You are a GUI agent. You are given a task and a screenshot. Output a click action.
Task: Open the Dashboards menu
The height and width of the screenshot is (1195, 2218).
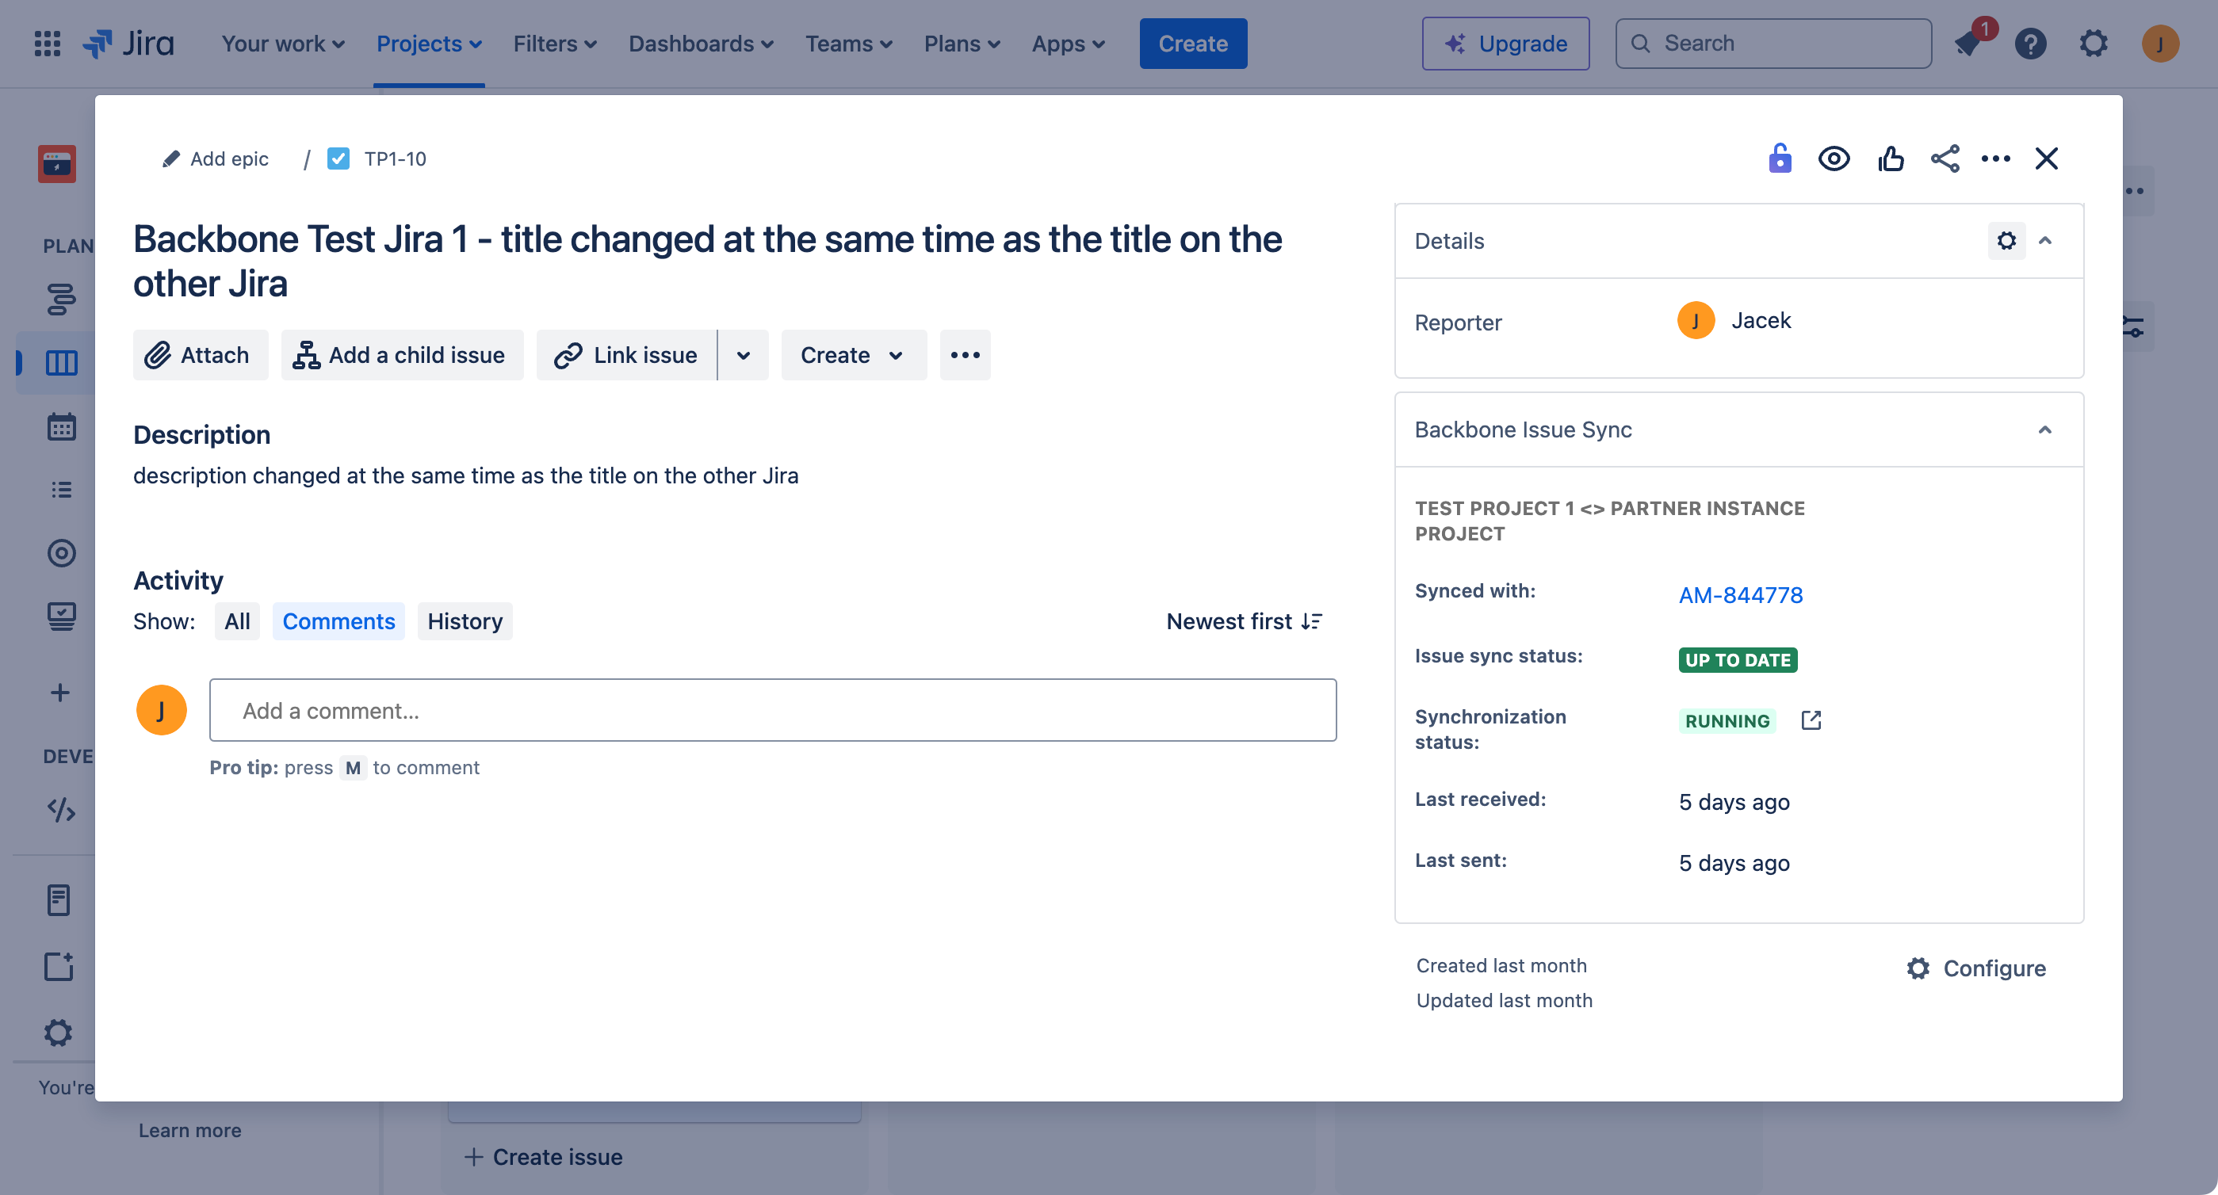pos(701,43)
